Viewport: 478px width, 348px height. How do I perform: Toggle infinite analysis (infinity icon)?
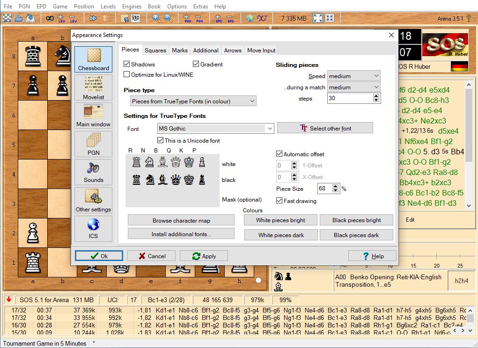tap(50, 18)
